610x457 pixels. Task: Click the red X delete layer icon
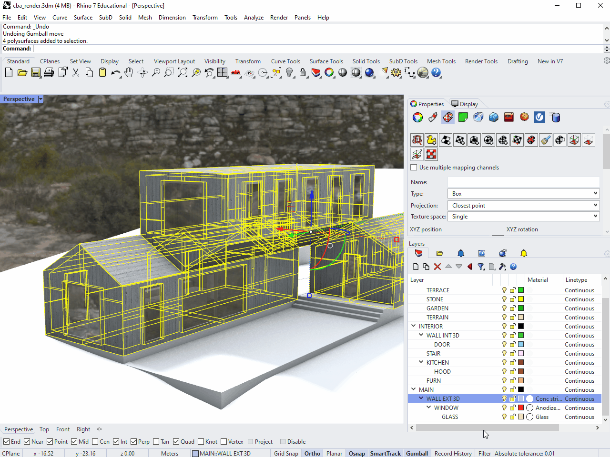tap(437, 267)
